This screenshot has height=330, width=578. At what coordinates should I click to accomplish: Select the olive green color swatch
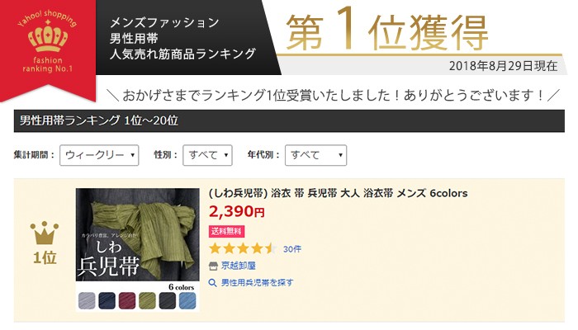tap(148, 300)
